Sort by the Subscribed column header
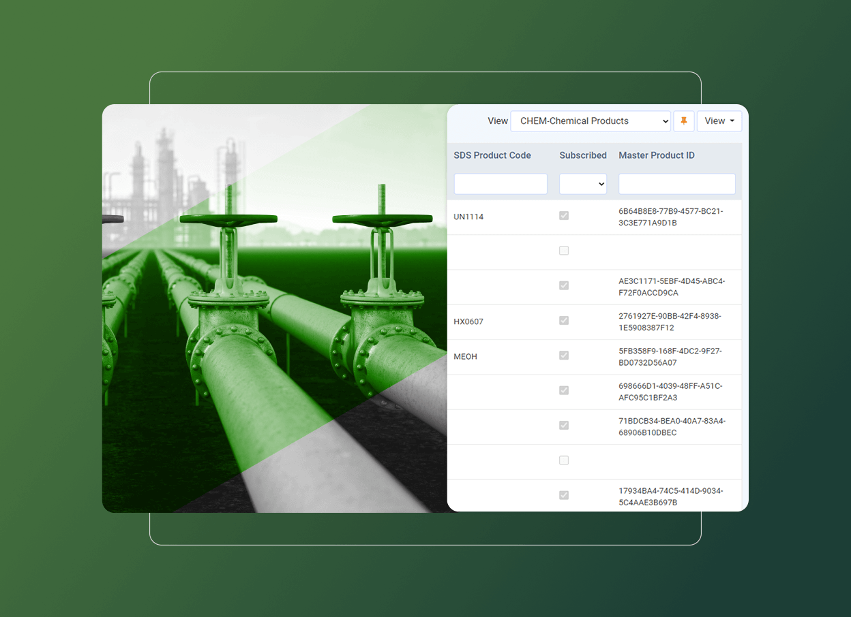Viewport: 851px width, 617px height. (x=583, y=155)
